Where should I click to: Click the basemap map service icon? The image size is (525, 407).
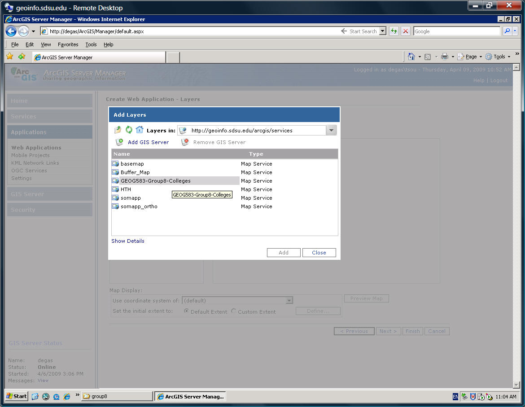pyautogui.click(x=115, y=164)
